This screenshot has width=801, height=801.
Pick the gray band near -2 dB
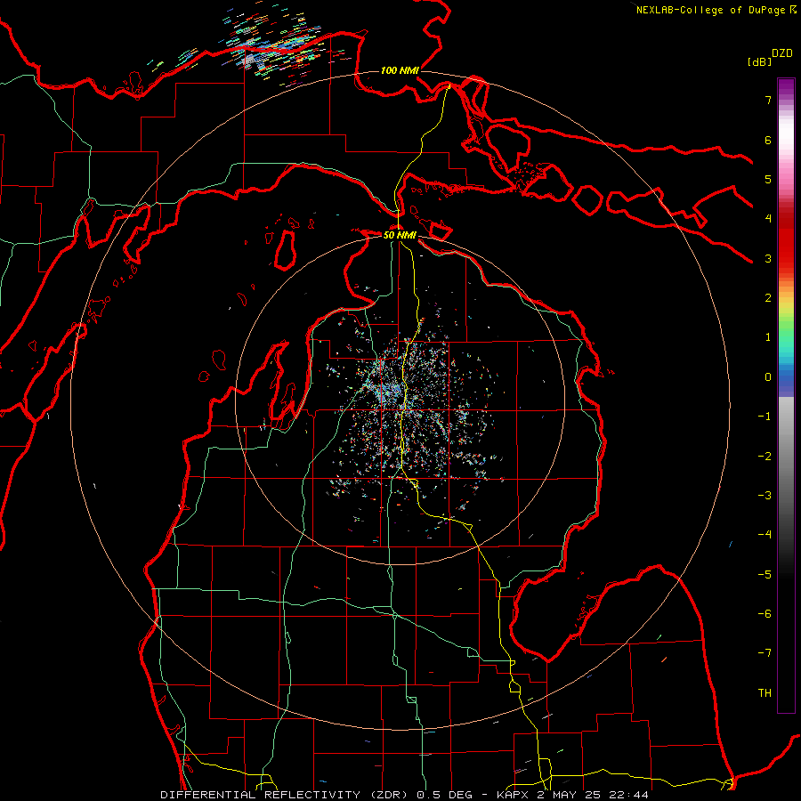pos(786,457)
